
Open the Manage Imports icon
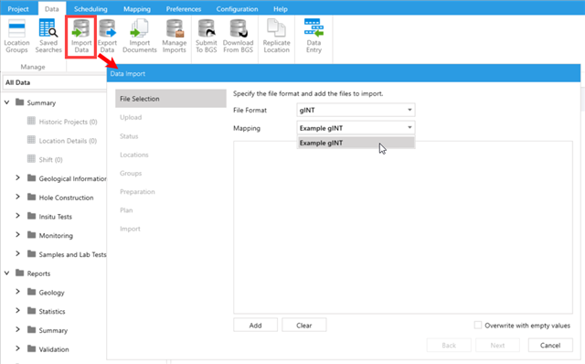pyautogui.click(x=175, y=37)
